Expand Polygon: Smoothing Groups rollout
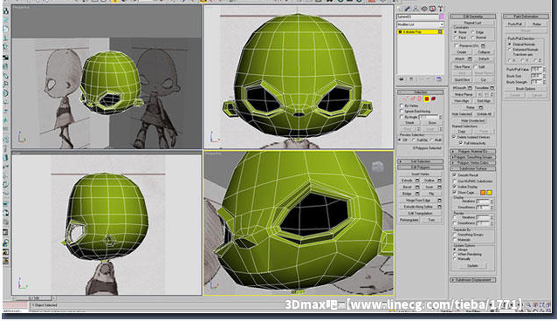The height and width of the screenshot is (321, 557). click(x=473, y=157)
